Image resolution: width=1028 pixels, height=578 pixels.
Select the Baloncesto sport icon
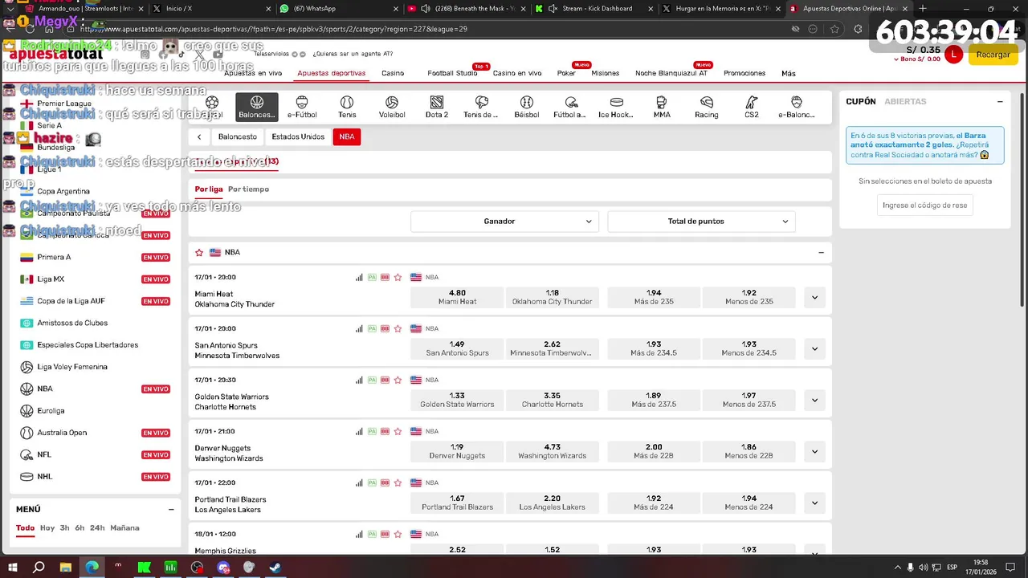pyautogui.click(x=257, y=107)
